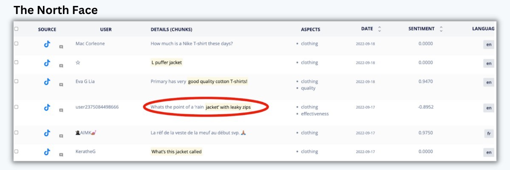Screen dimensions: 510x170
Task: Sort by the Sentiment column arrows
Action: [x=441, y=29]
